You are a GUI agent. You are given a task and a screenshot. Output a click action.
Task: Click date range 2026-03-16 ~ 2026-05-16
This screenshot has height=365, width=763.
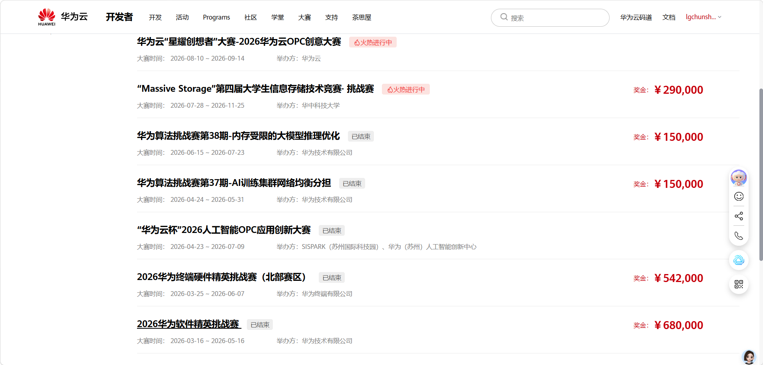[207, 341]
